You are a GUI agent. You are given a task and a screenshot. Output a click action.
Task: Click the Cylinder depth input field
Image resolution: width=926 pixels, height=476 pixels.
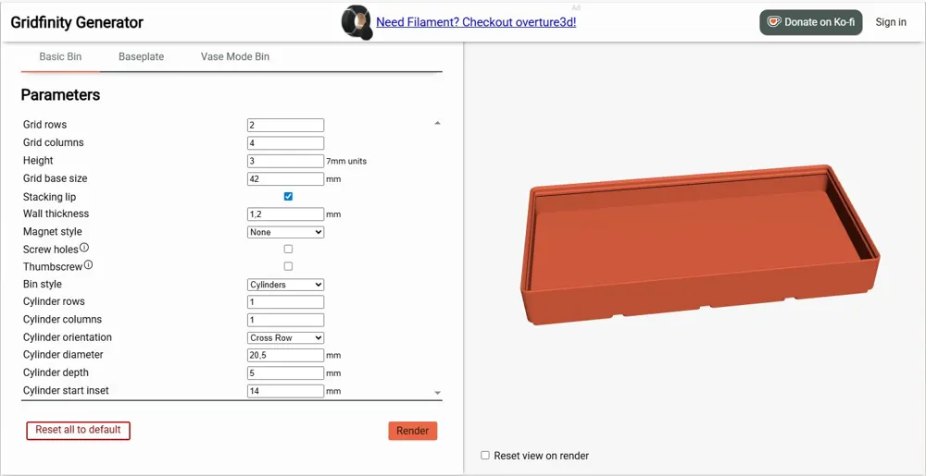point(286,372)
